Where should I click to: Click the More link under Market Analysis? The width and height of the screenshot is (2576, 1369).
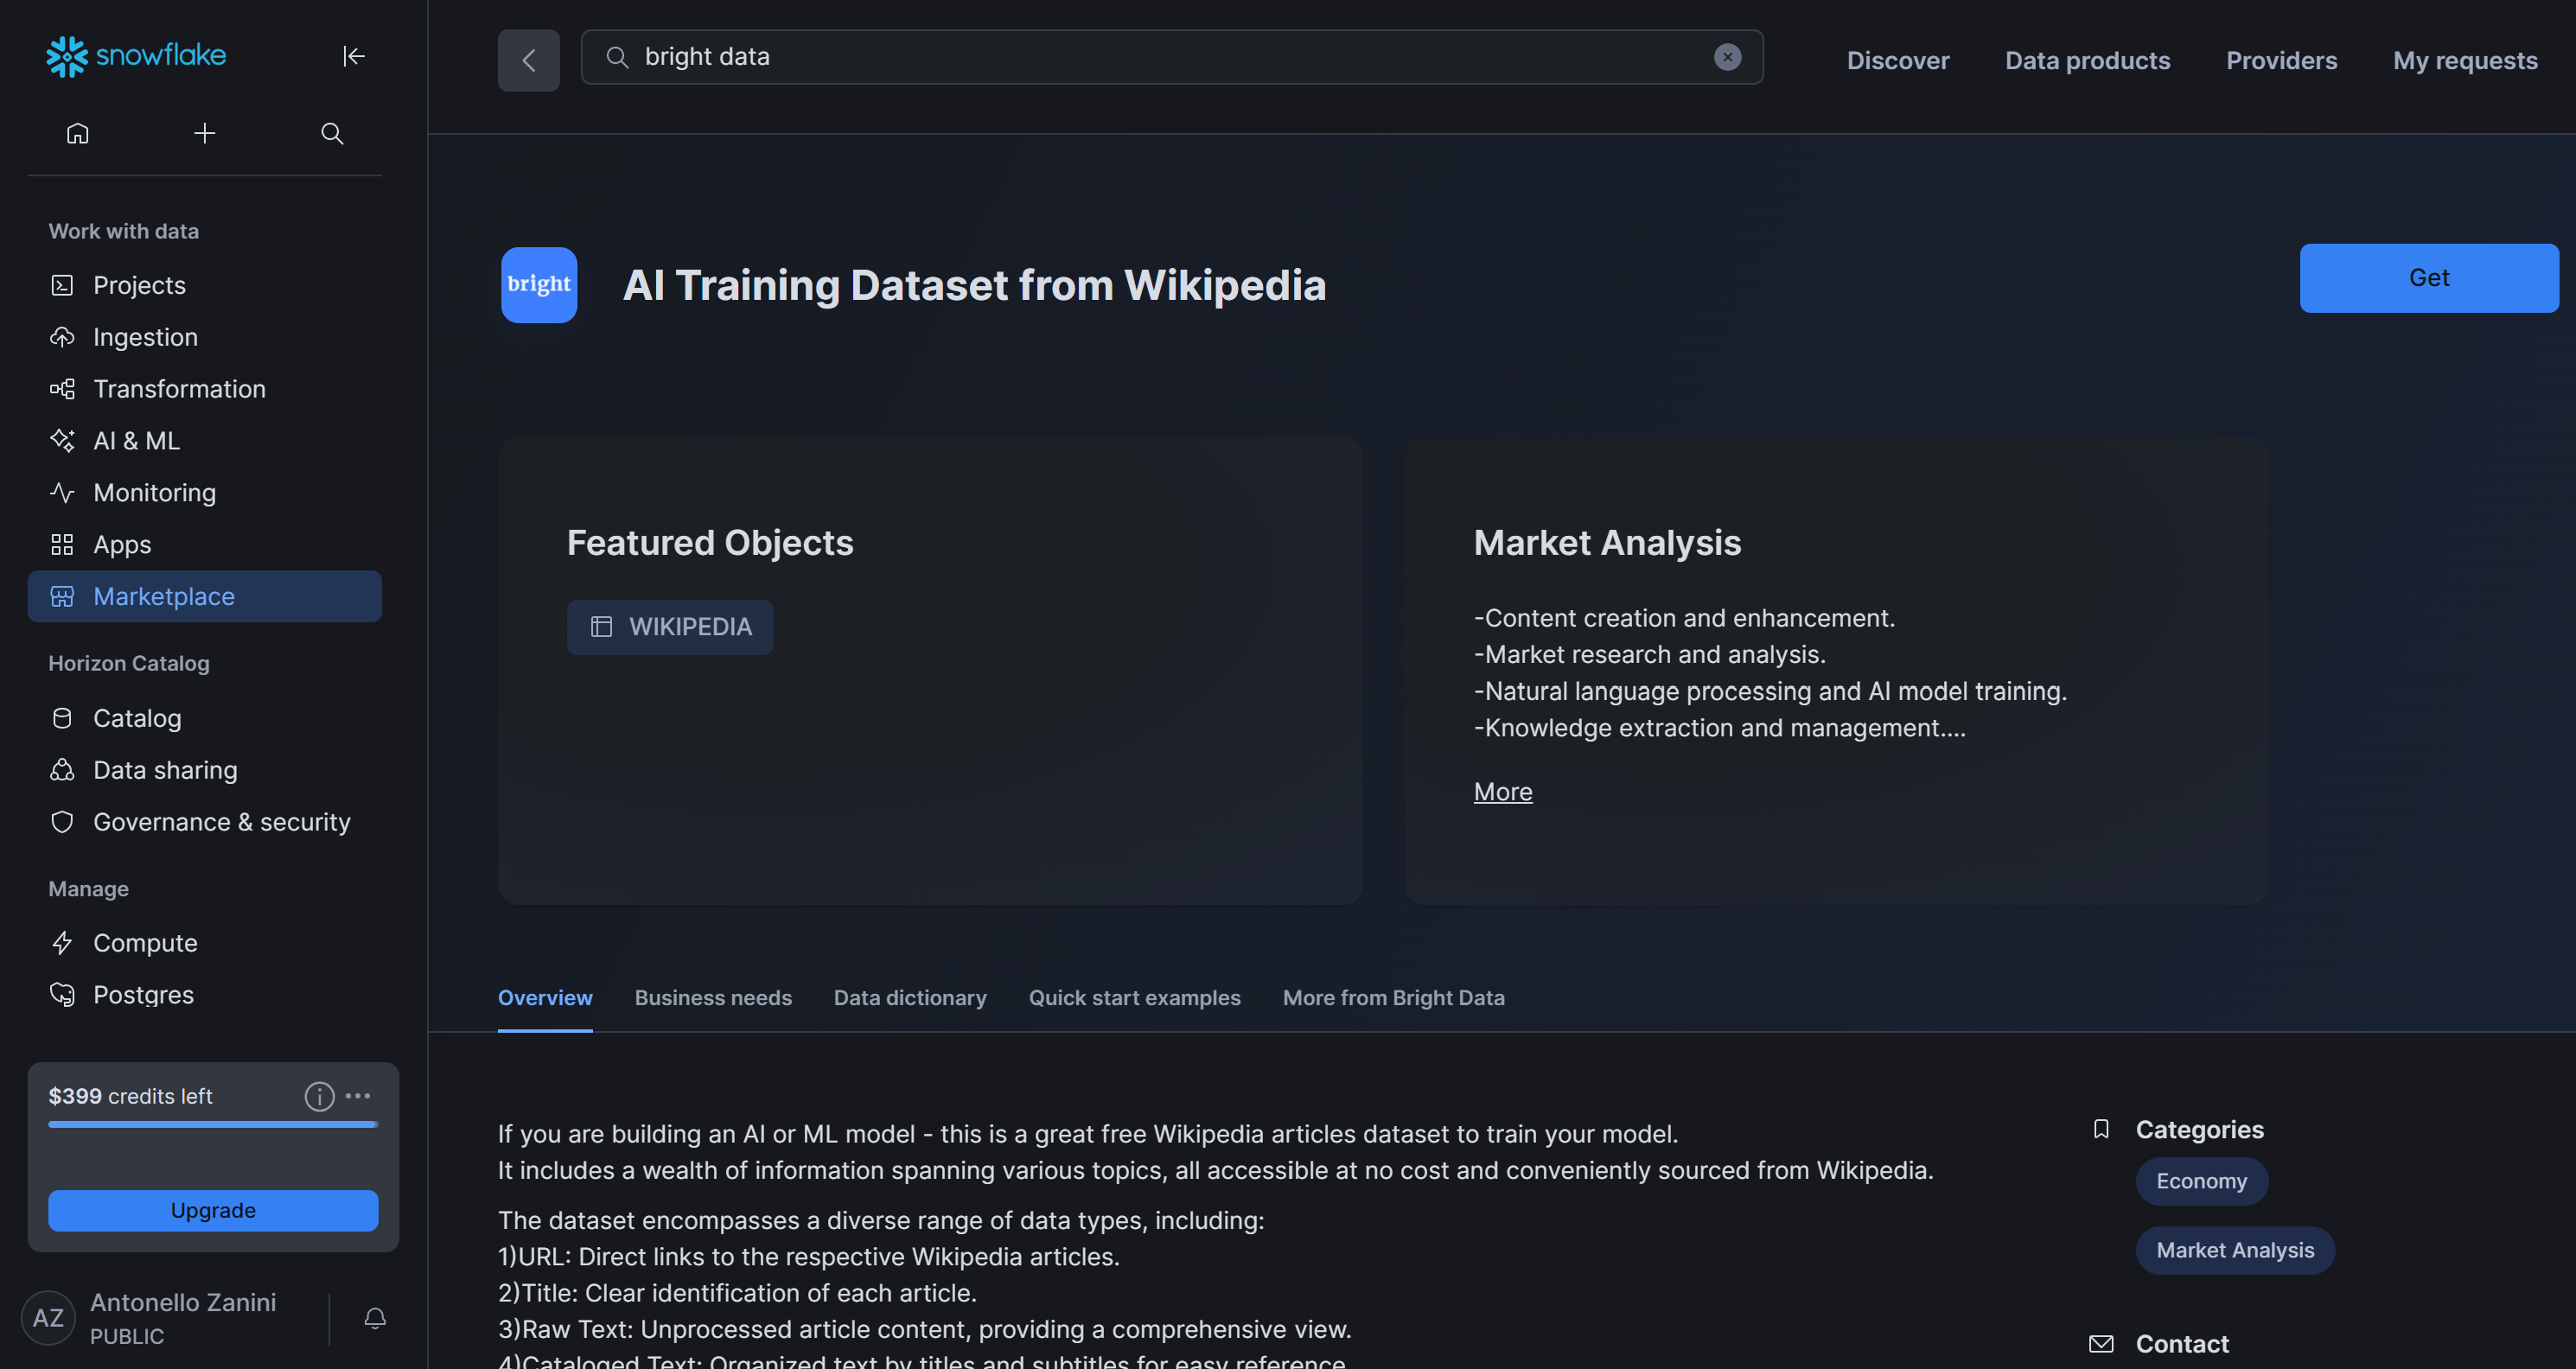[x=1503, y=792]
